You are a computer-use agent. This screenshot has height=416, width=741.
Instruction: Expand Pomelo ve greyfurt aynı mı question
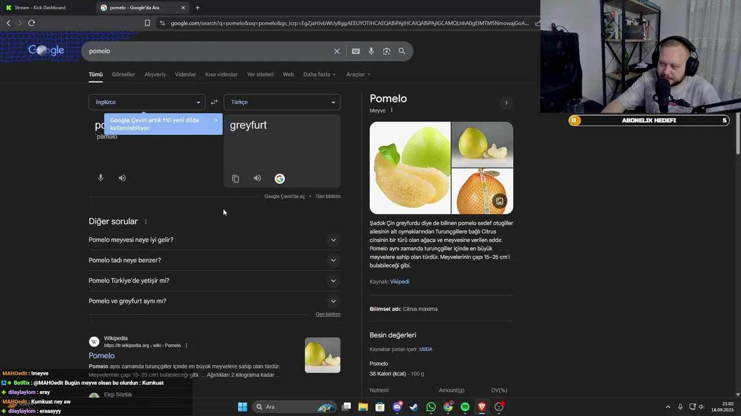(x=214, y=301)
